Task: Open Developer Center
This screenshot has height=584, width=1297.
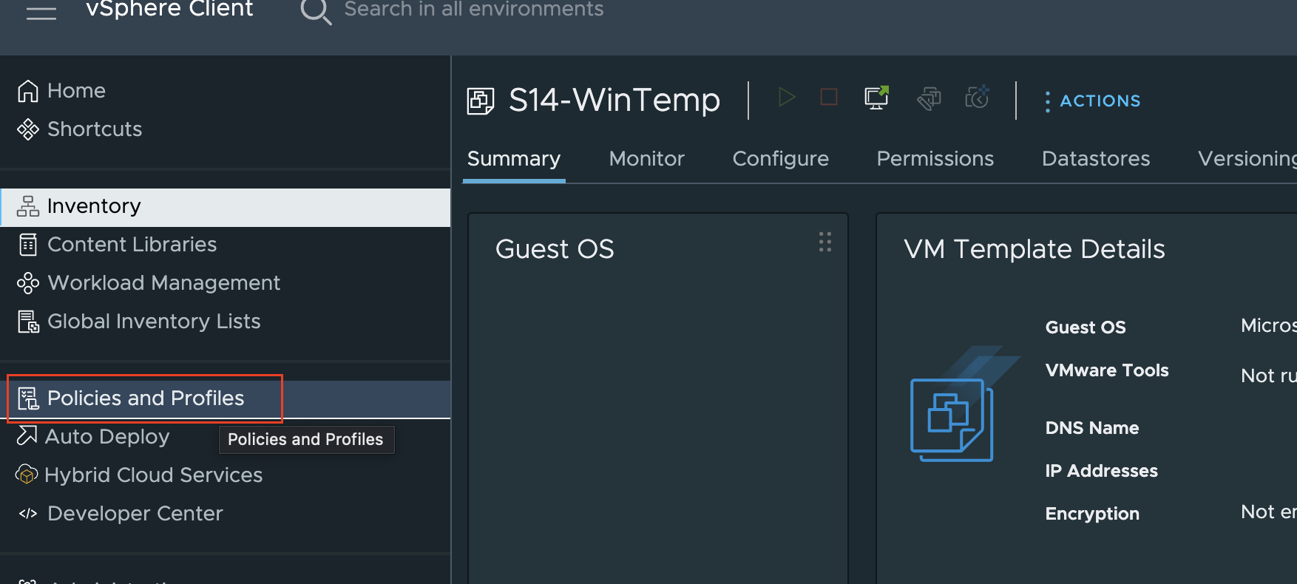Action: [135, 514]
